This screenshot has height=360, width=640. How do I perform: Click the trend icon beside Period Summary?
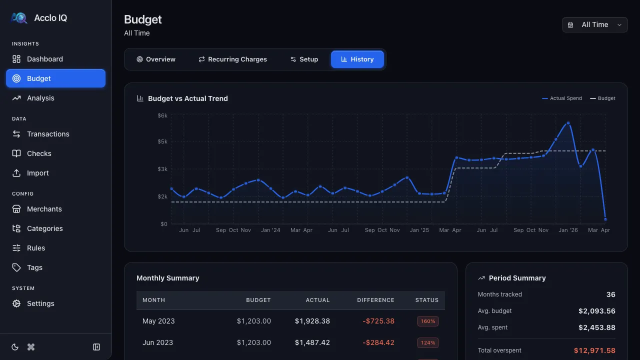pos(481,278)
